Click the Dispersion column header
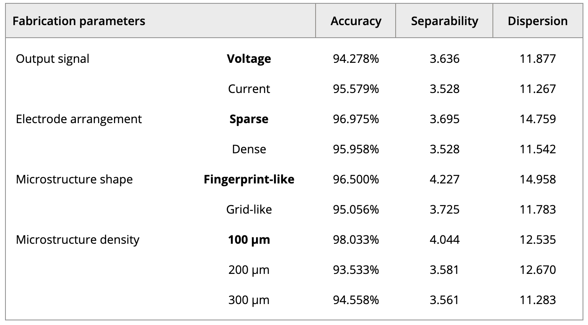This screenshot has width=588, height=325. tap(538, 21)
